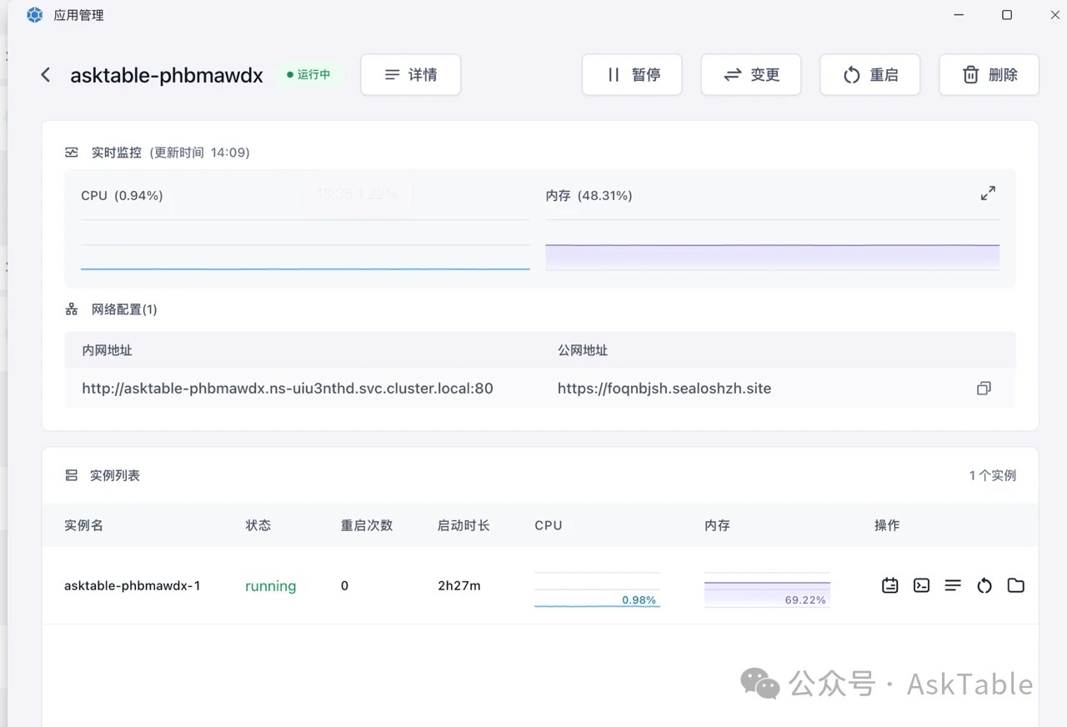Click the instance's 69.22% memory mini chart
This screenshot has width=1067, height=727.
pyautogui.click(x=767, y=590)
